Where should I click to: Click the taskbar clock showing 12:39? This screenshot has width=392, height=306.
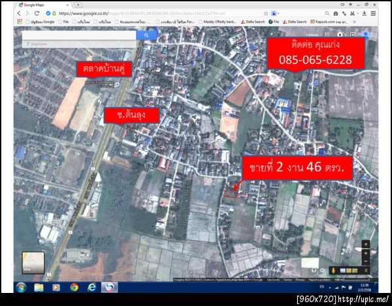click(365, 288)
